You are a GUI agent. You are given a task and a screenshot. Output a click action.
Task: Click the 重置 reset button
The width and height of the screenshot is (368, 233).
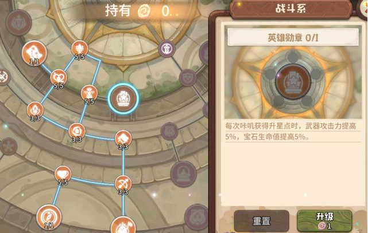pos(261,221)
